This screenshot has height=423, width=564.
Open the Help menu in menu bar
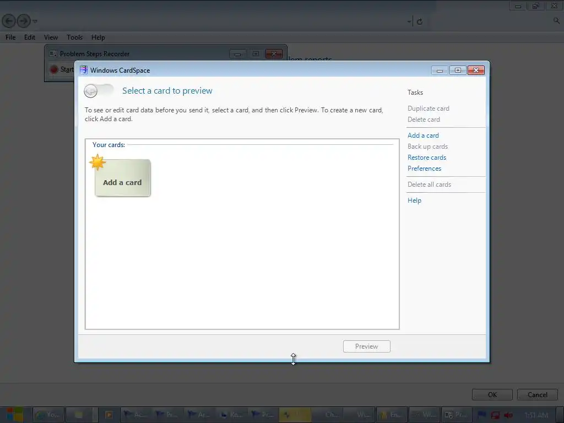point(98,37)
